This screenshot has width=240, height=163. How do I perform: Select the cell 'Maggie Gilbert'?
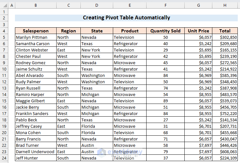click(x=36, y=101)
